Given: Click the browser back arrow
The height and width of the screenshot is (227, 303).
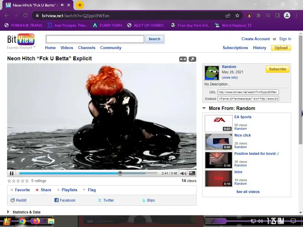Looking at the screenshot, I should point(7,15).
